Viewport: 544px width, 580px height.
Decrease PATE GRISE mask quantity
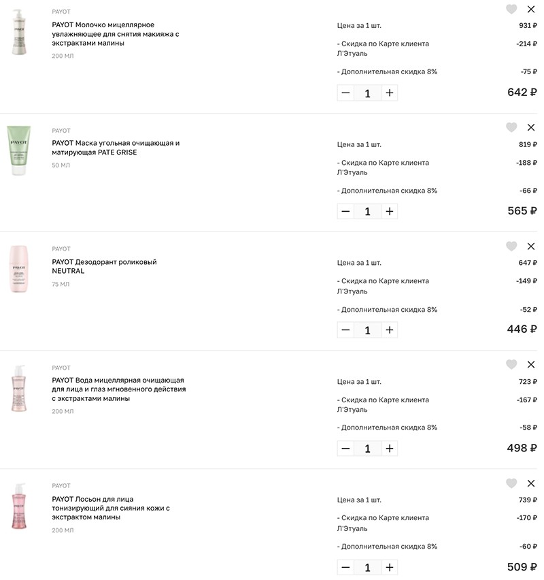(345, 211)
